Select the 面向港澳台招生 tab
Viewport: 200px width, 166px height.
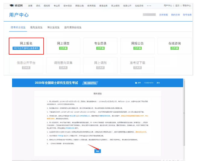(x=73, y=28)
